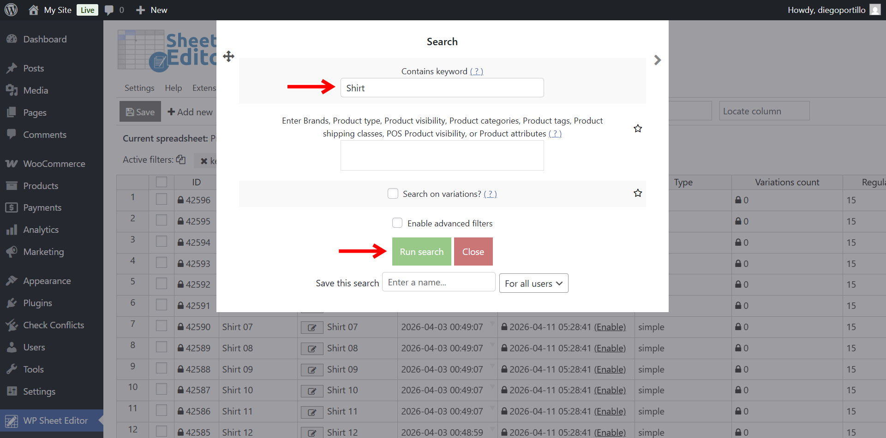Star the Search on variations option
Viewport: 886px width, 438px height.
(x=638, y=193)
